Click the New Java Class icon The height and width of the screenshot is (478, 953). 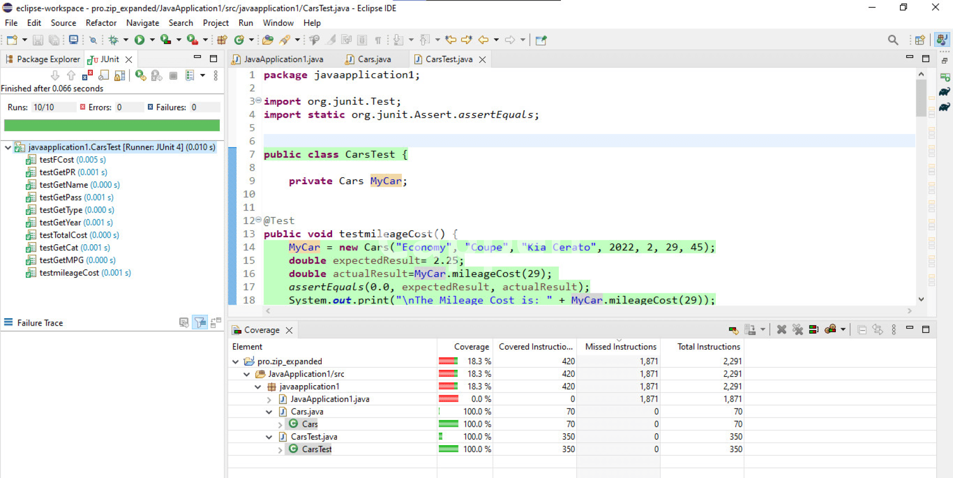coord(239,40)
